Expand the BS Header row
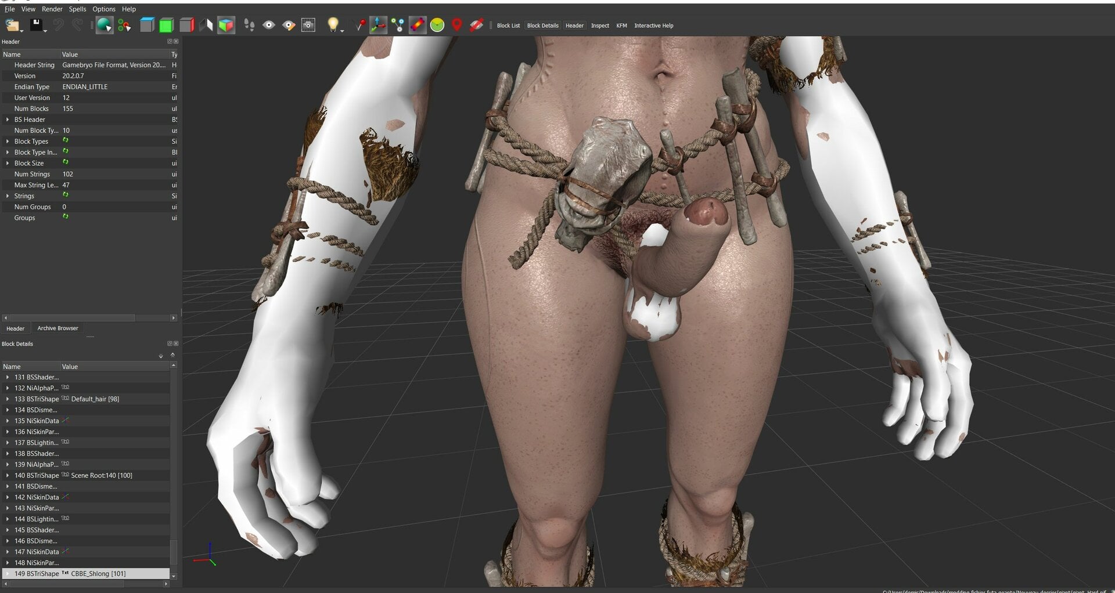The height and width of the screenshot is (593, 1115). coord(8,120)
